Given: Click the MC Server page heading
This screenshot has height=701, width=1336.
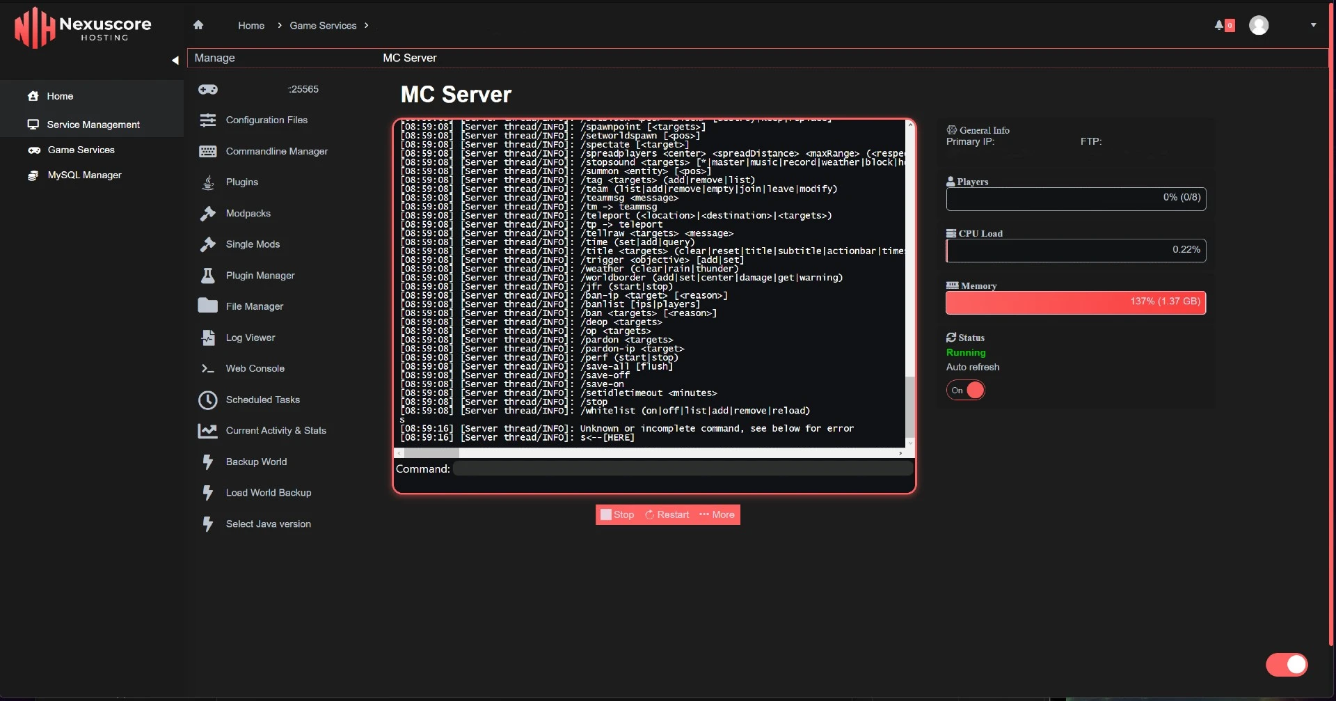Looking at the screenshot, I should tap(456, 95).
